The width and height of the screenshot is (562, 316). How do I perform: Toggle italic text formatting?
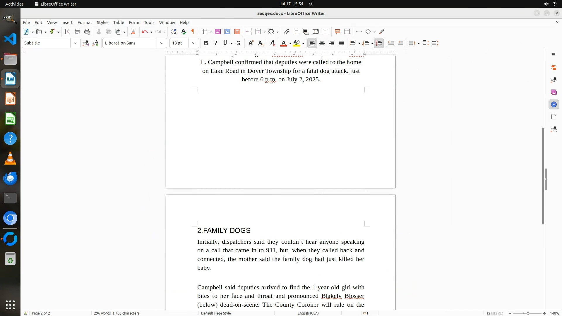(216, 43)
